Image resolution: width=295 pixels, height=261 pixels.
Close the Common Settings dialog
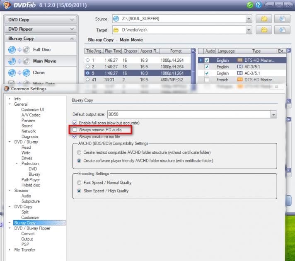pyautogui.click(x=277, y=87)
